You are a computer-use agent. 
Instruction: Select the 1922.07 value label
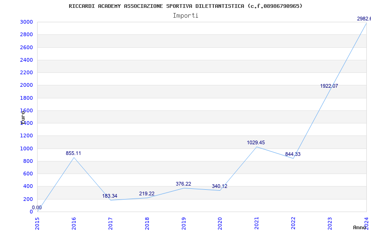[x=329, y=86]
